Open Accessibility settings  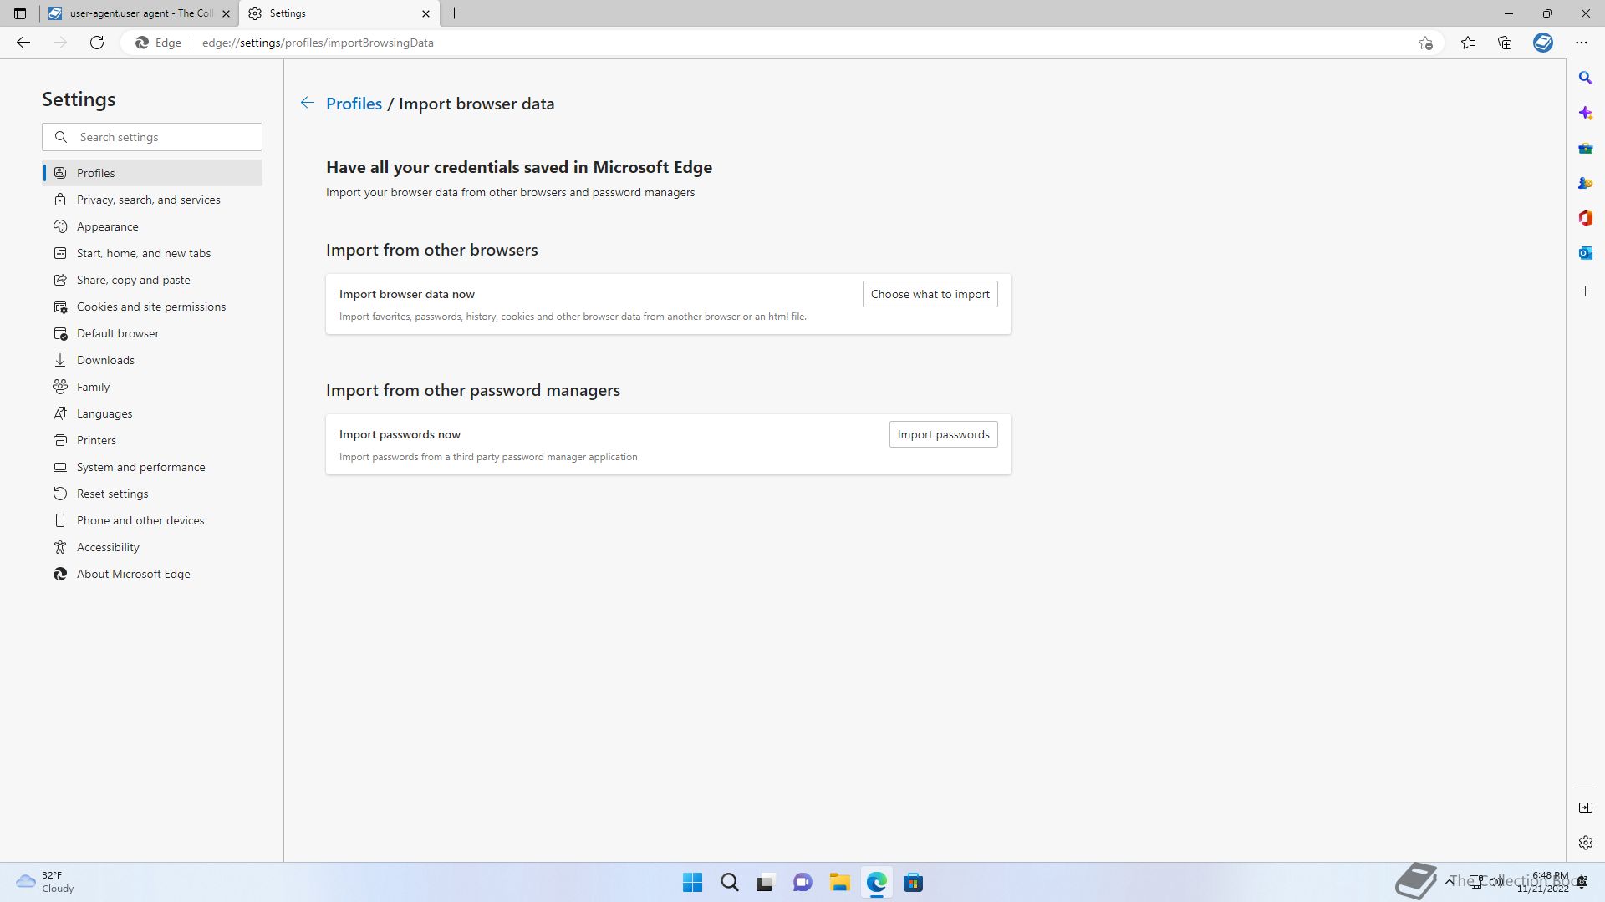click(x=152, y=547)
